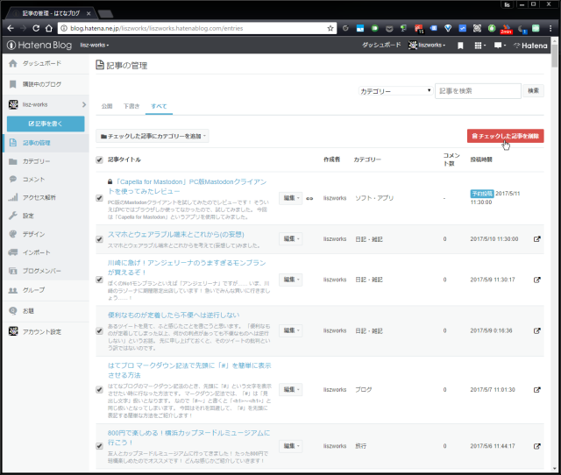The image size is (561, 475).
Task: Click the カテゴリー folder icon in sidebar
Action: [x=13, y=161]
